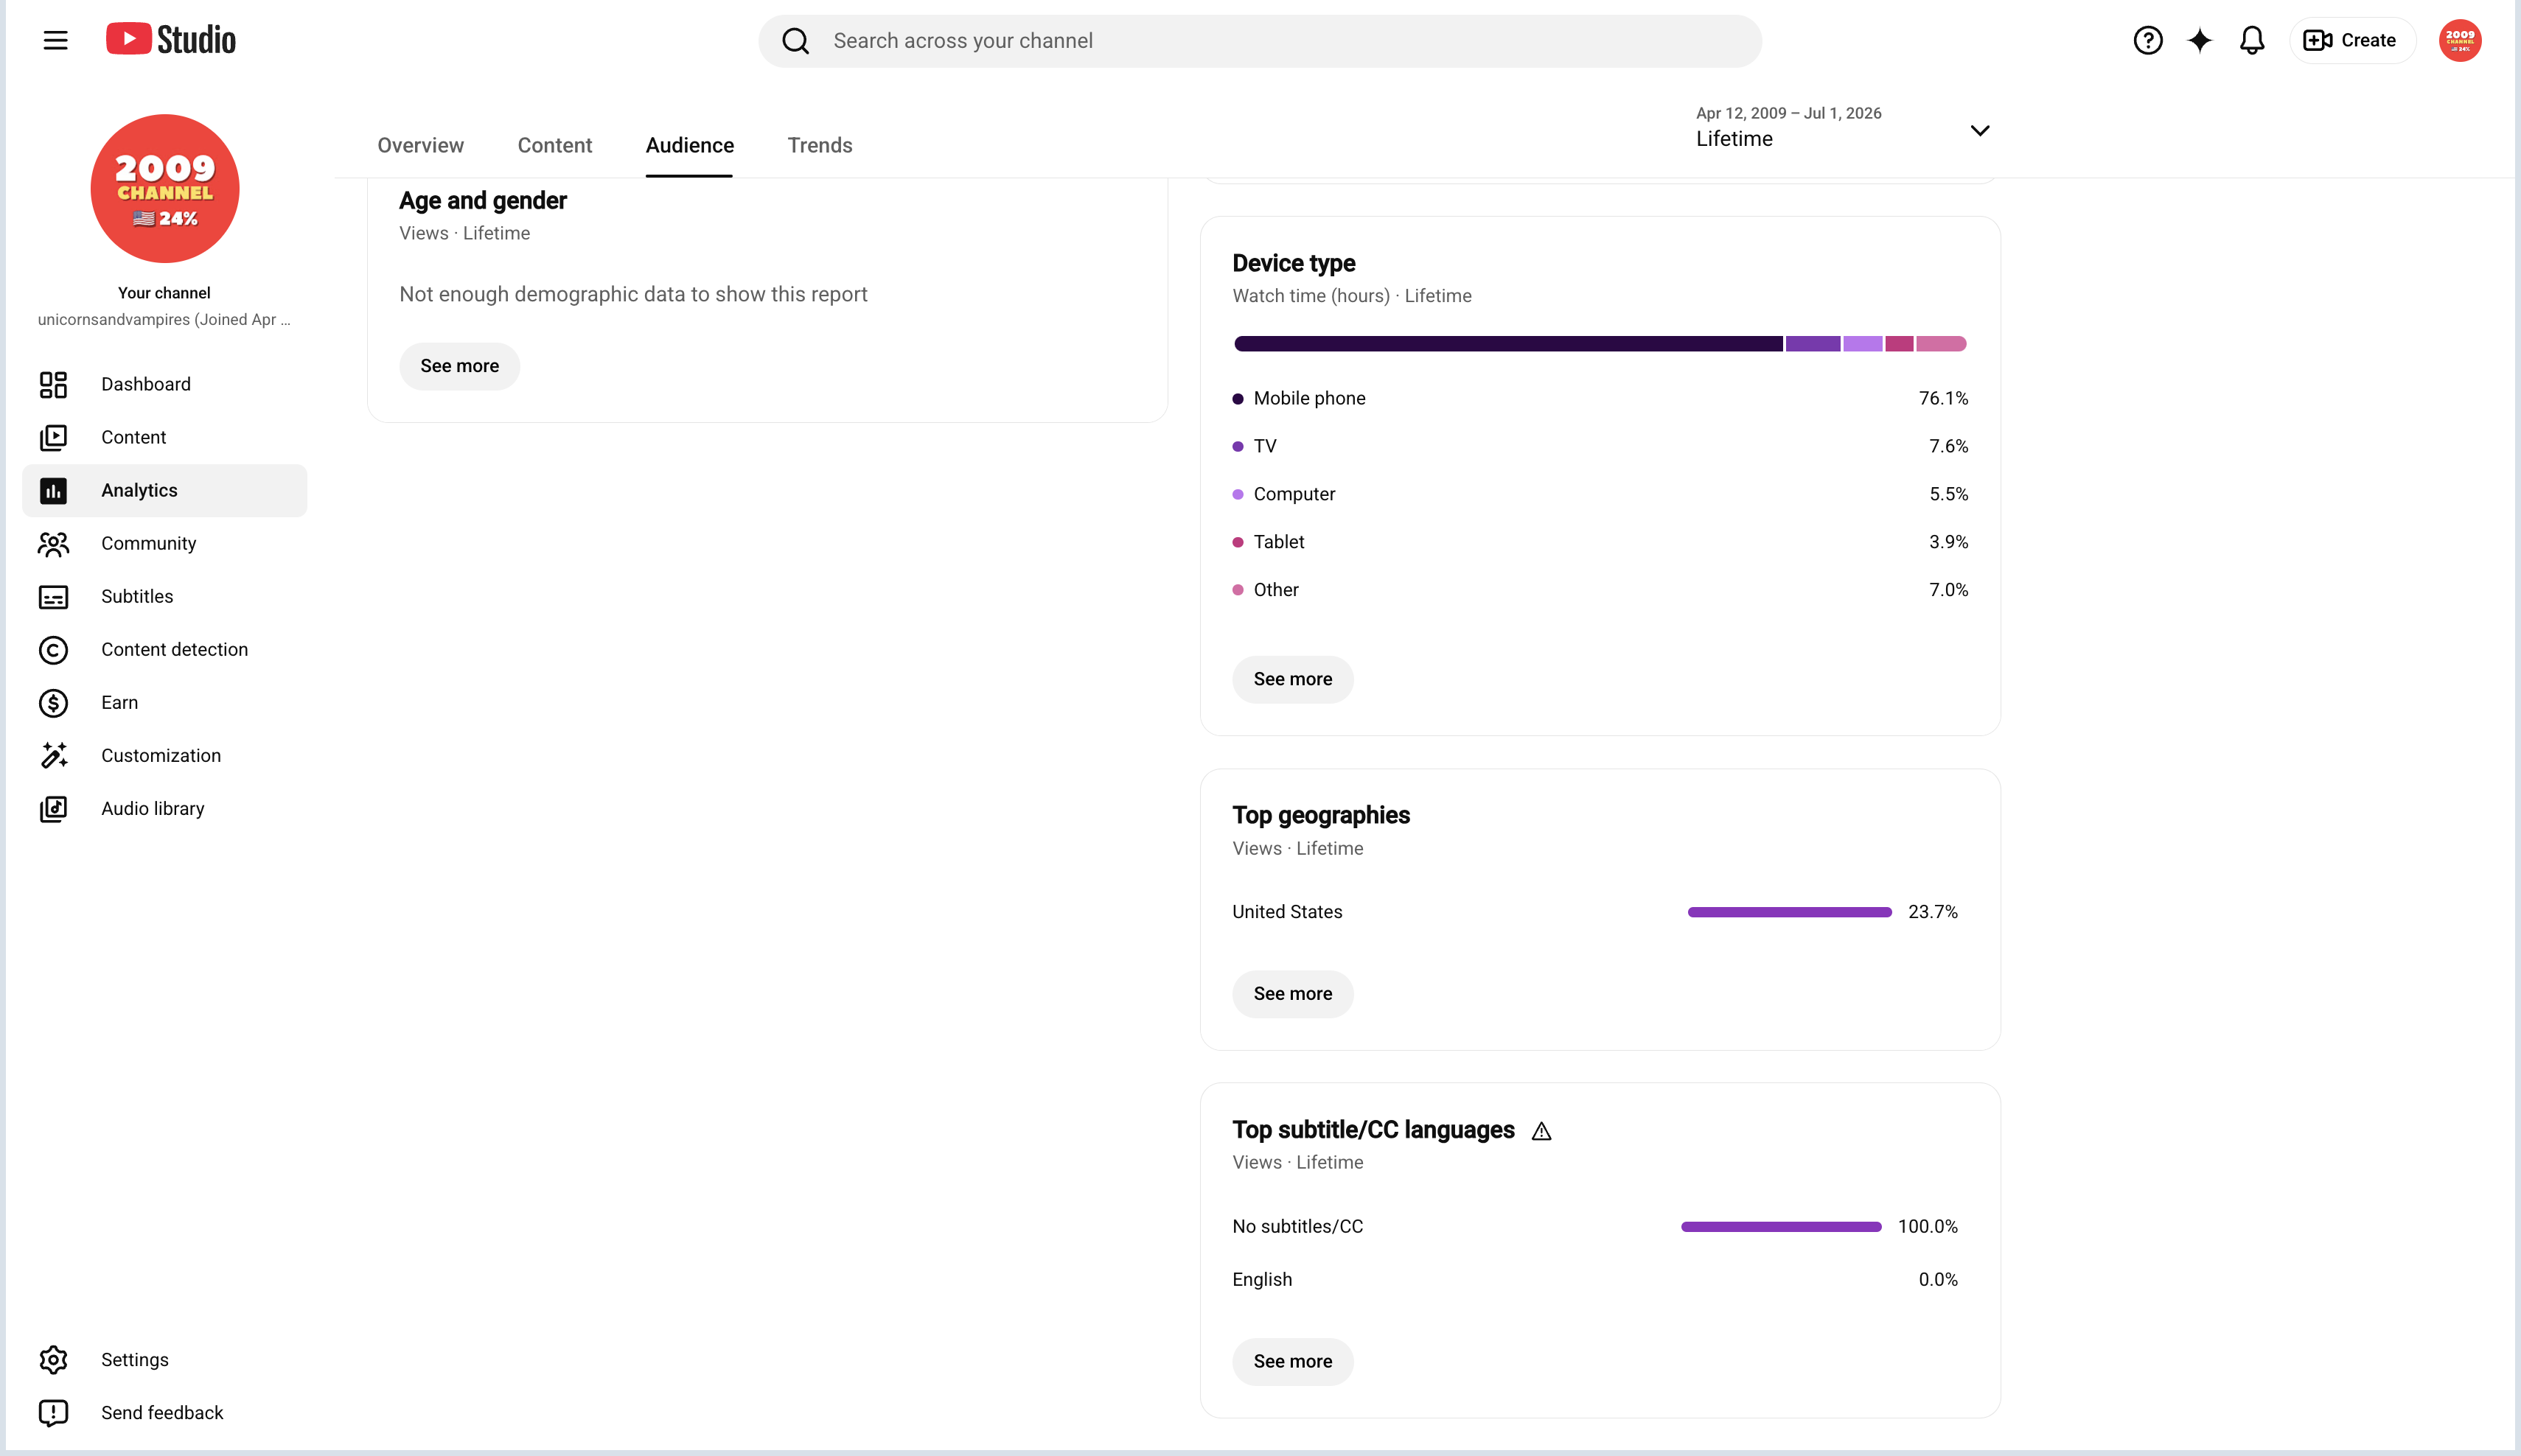
Task: Switch to the Overview tab
Action: pyautogui.click(x=420, y=145)
